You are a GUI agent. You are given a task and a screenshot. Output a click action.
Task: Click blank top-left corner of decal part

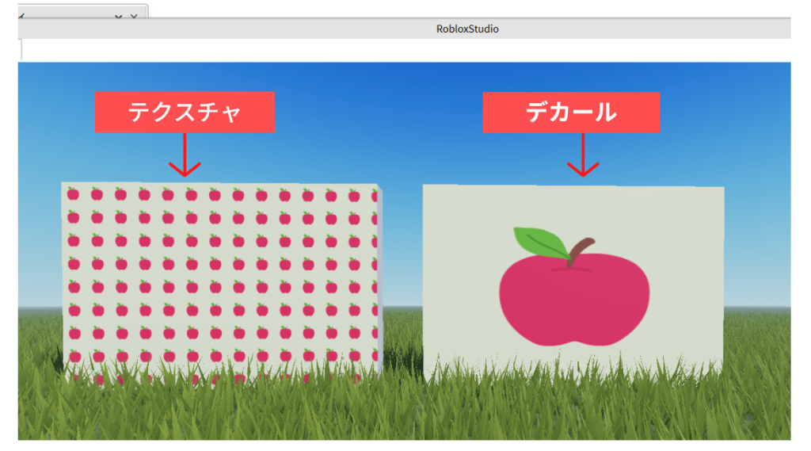pos(444,202)
